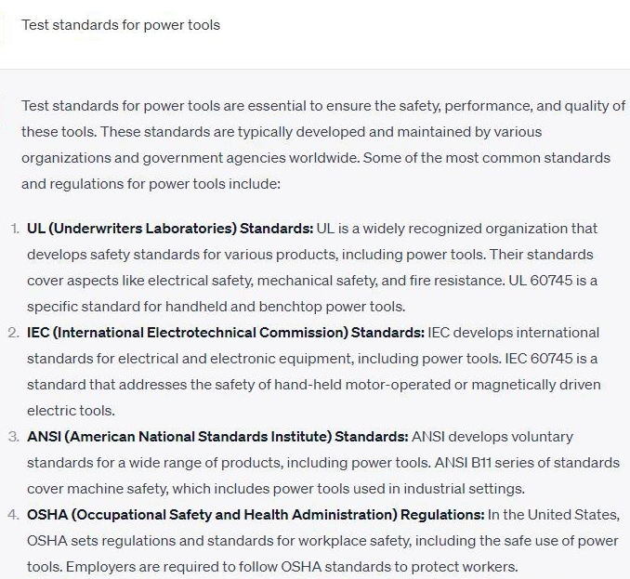Click the line starting "organizations and government agencies worldwide"
This screenshot has width=630, height=579.
(316, 158)
